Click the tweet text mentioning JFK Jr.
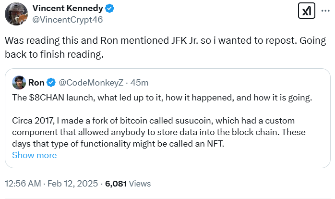Viewport: 335px width, 199px height. pyautogui.click(x=120, y=41)
